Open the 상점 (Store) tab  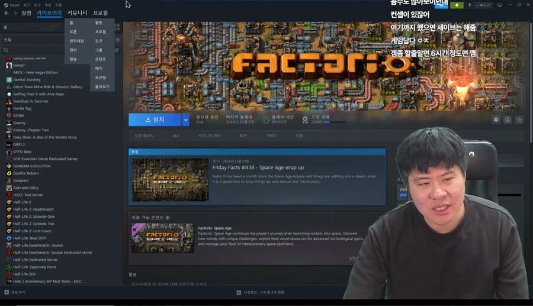click(x=26, y=13)
